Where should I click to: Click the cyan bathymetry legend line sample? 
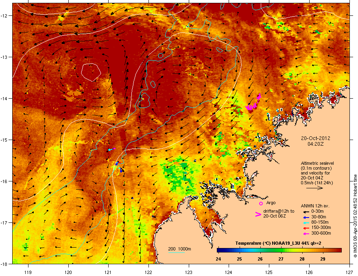[x=176, y=252]
